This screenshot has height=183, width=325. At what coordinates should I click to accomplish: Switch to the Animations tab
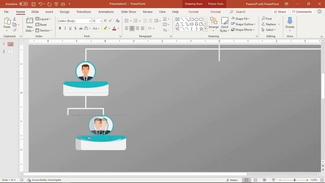(x=106, y=12)
